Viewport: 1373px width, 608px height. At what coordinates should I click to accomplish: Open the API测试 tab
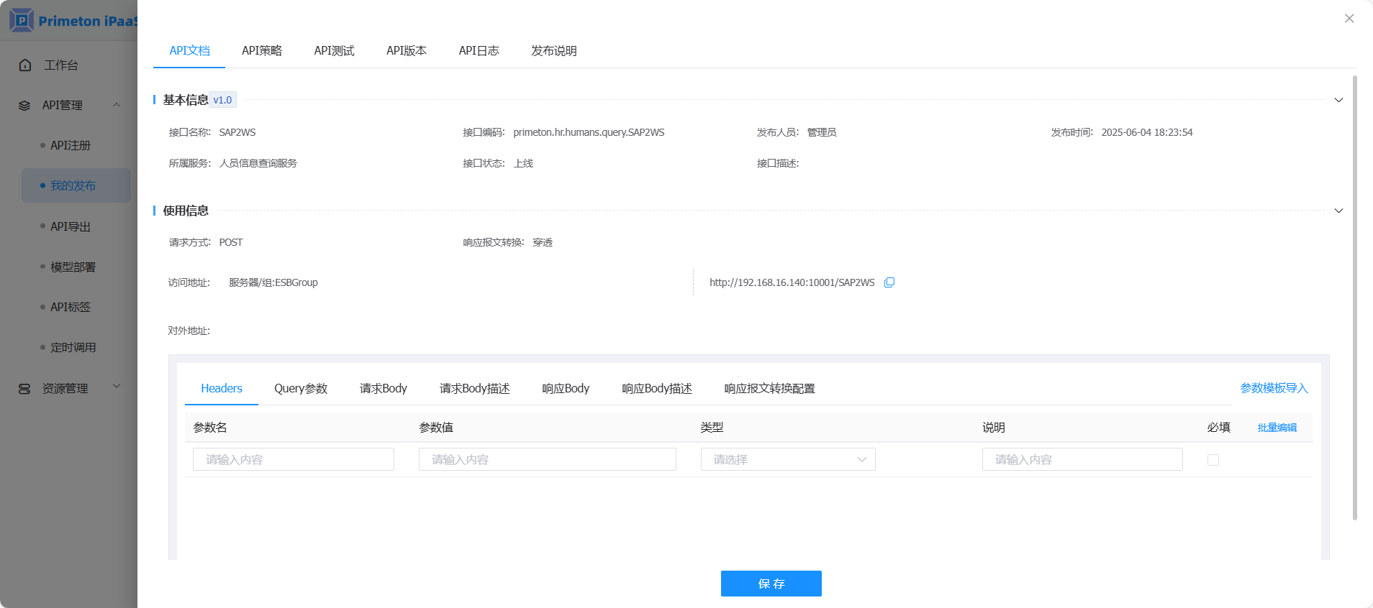tap(334, 51)
